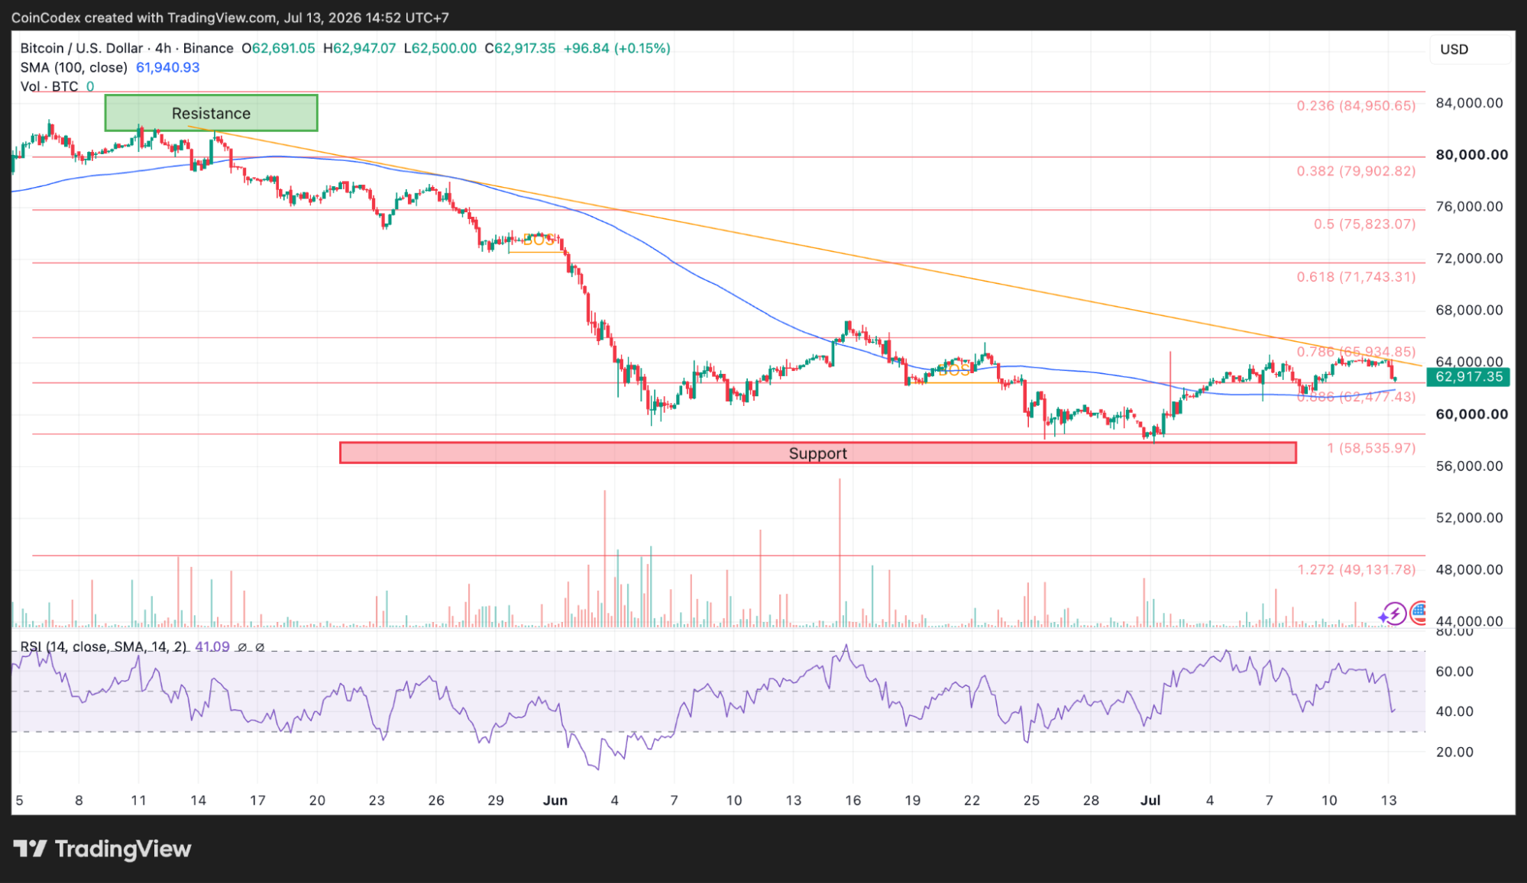Click the 28 date label on the time axis
1527x883 pixels.
click(x=1091, y=801)
